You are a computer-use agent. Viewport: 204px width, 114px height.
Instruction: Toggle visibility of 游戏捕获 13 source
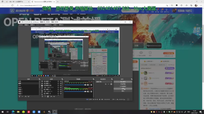pyautogui.click(x=58, y=81)
